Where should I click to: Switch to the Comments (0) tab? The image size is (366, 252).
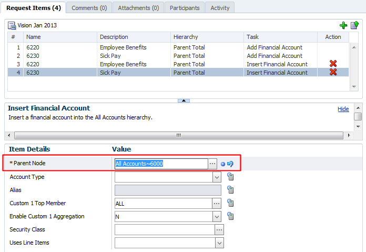click(89, 8)
